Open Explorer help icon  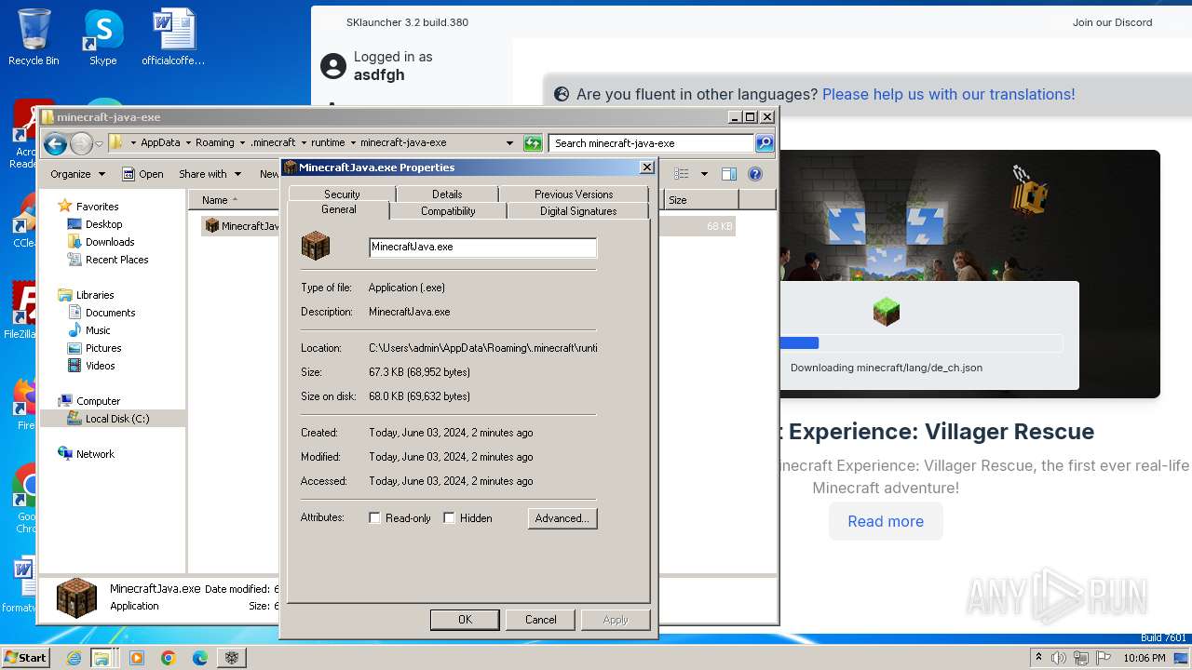point(755,174)
